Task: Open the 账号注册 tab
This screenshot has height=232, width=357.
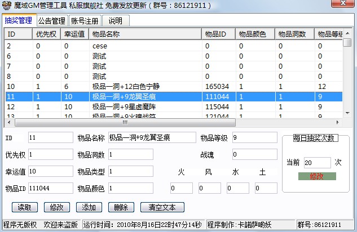Action: coord(85,21)
